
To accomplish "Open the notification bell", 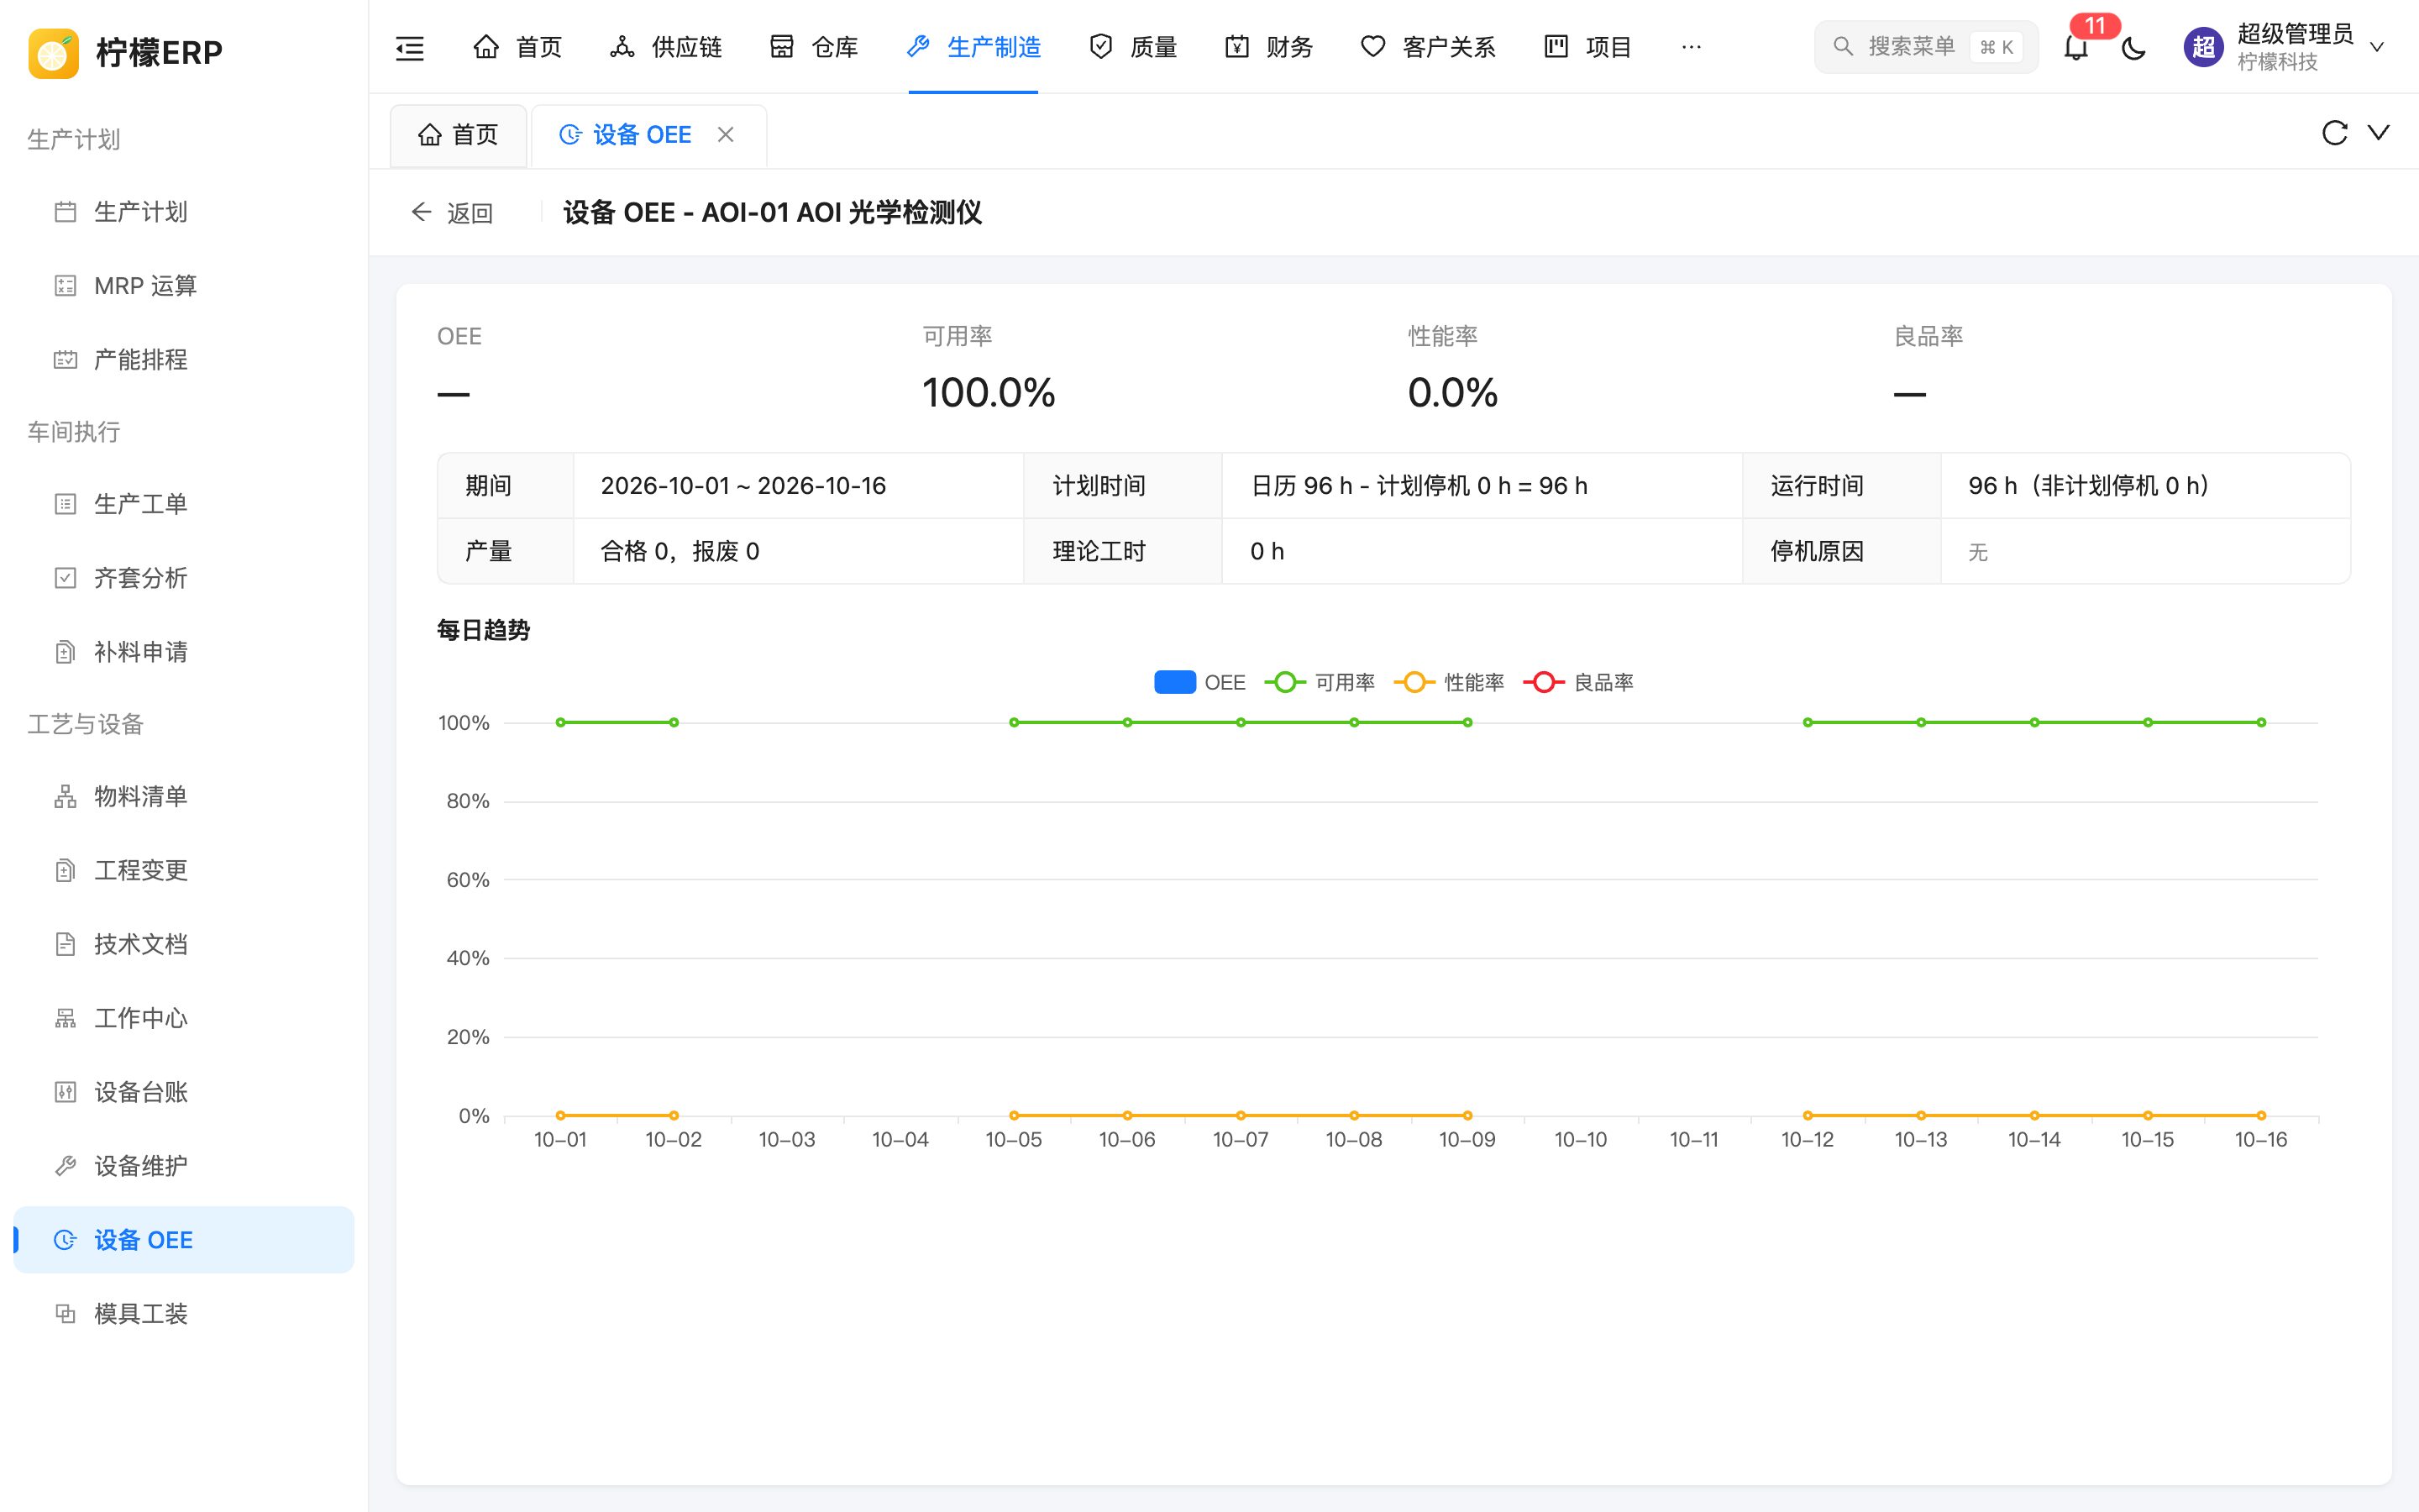I will [x=2076, y=47].
